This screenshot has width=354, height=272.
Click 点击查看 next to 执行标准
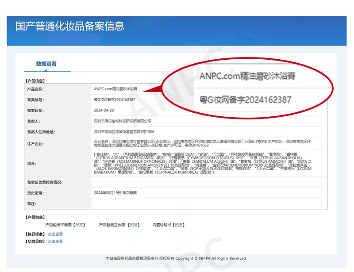(55, 234)
